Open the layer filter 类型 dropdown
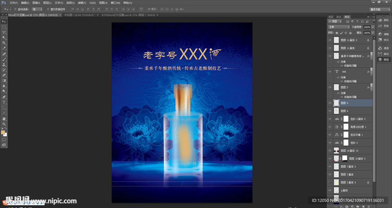Screen dimensions: 392x208 pyautogui.click(x=335, y=21)
